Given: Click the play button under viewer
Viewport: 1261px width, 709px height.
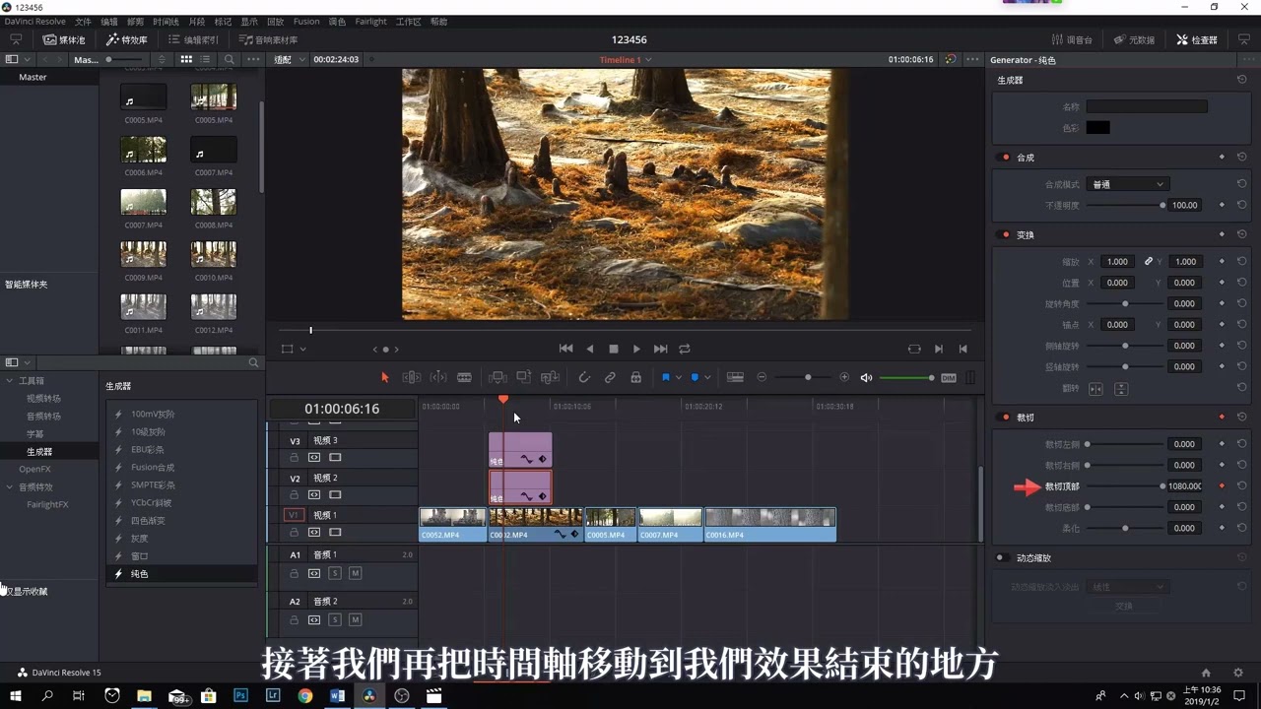Looking at the screenshot, I should coord(636,349).
